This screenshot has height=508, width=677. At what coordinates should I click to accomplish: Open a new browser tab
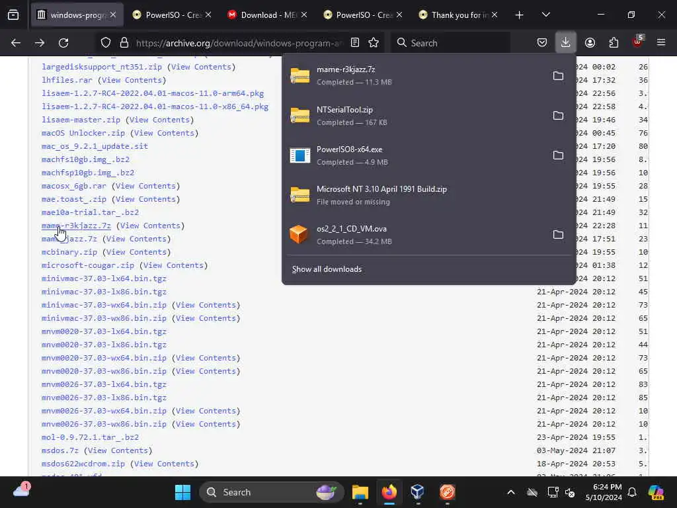(x=520, y=15)
